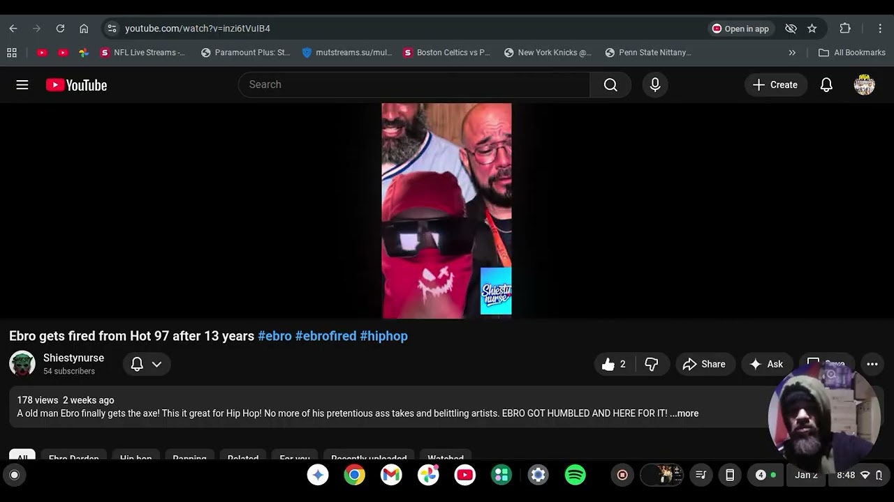Open the first YouTube bookmark icon
Viewport: 894px width, 502px height.
pos(42,52)
